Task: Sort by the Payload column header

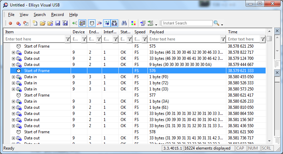Action: pos(187,32)
